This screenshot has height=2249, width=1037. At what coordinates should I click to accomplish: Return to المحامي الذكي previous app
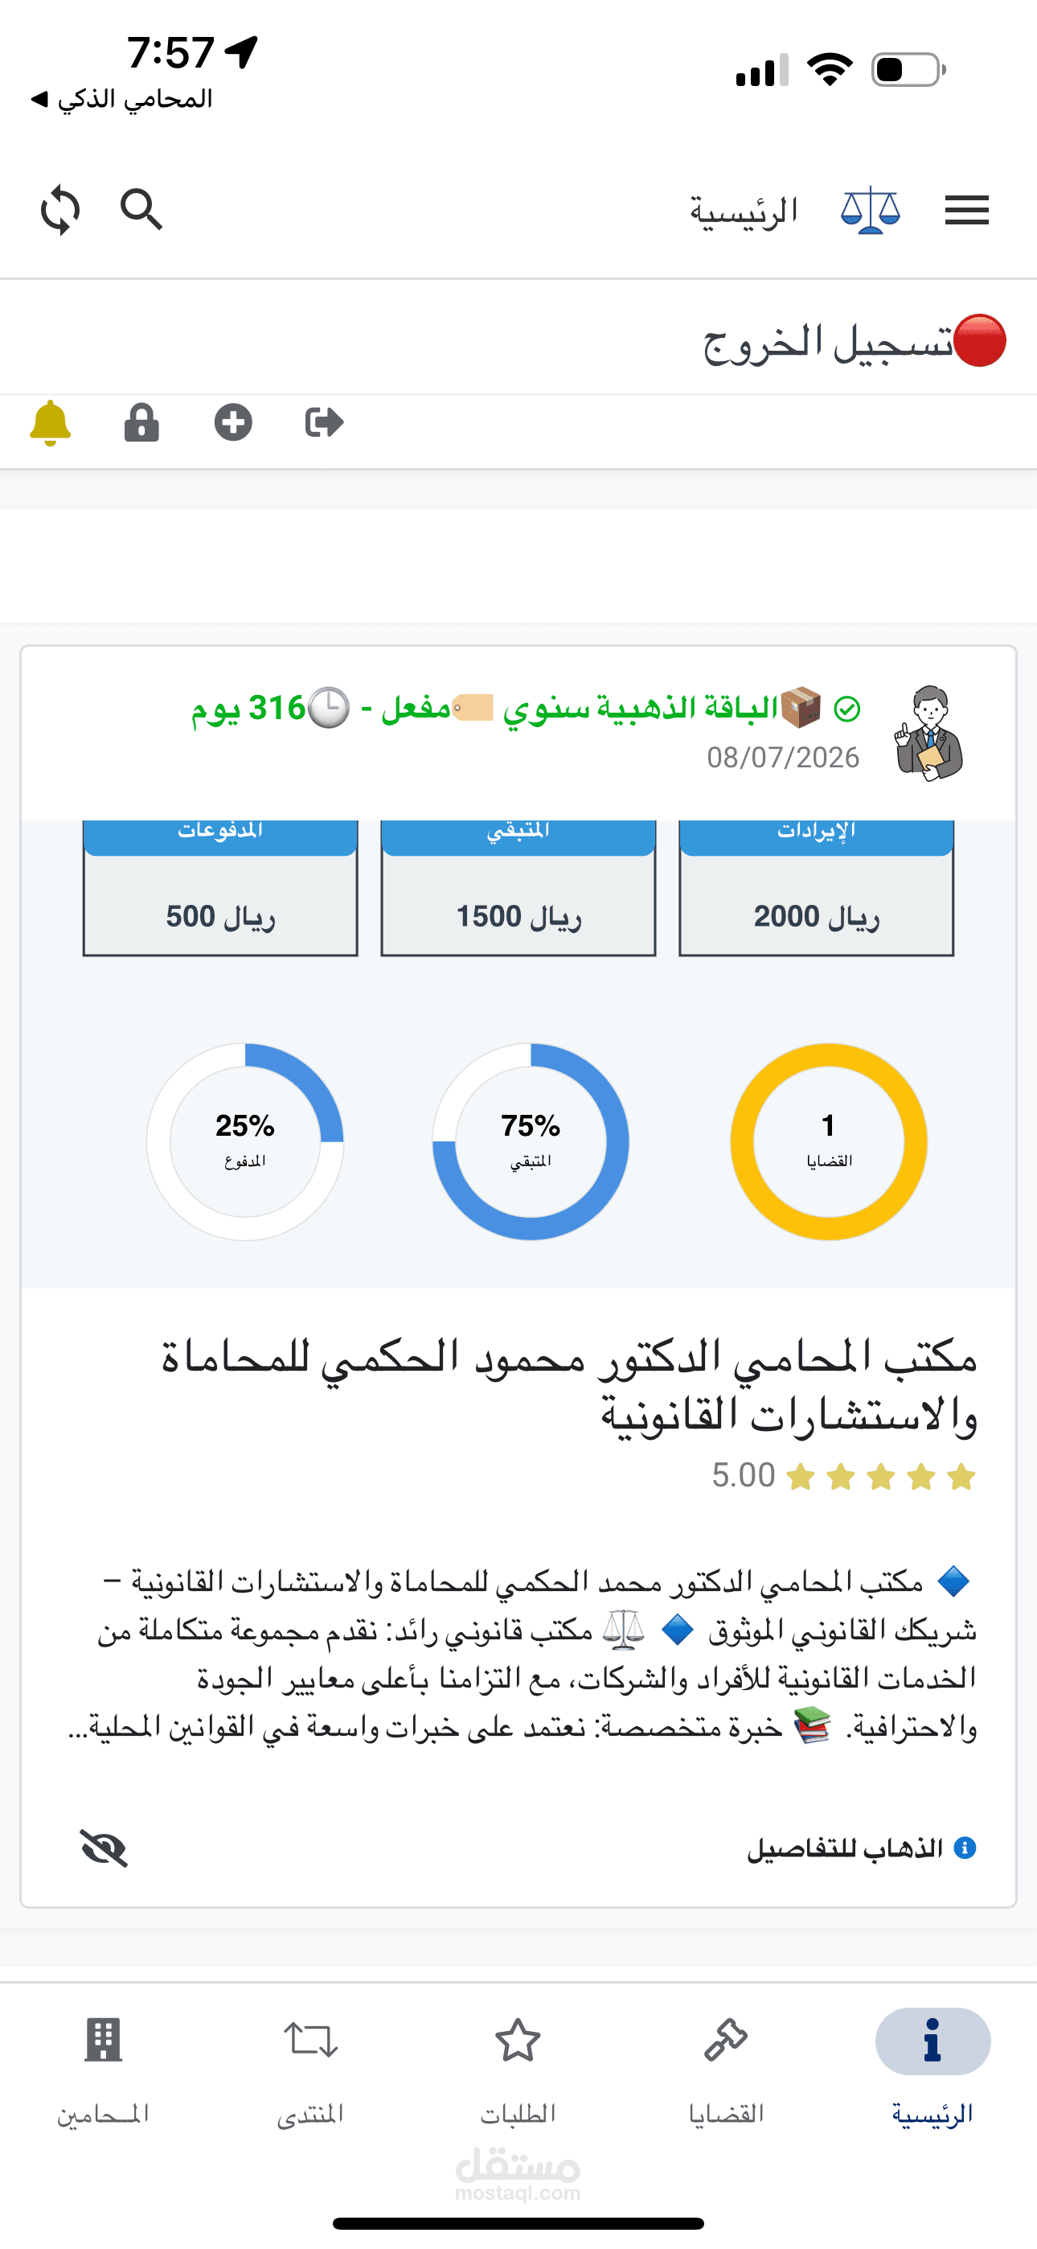tap(122, 100)
